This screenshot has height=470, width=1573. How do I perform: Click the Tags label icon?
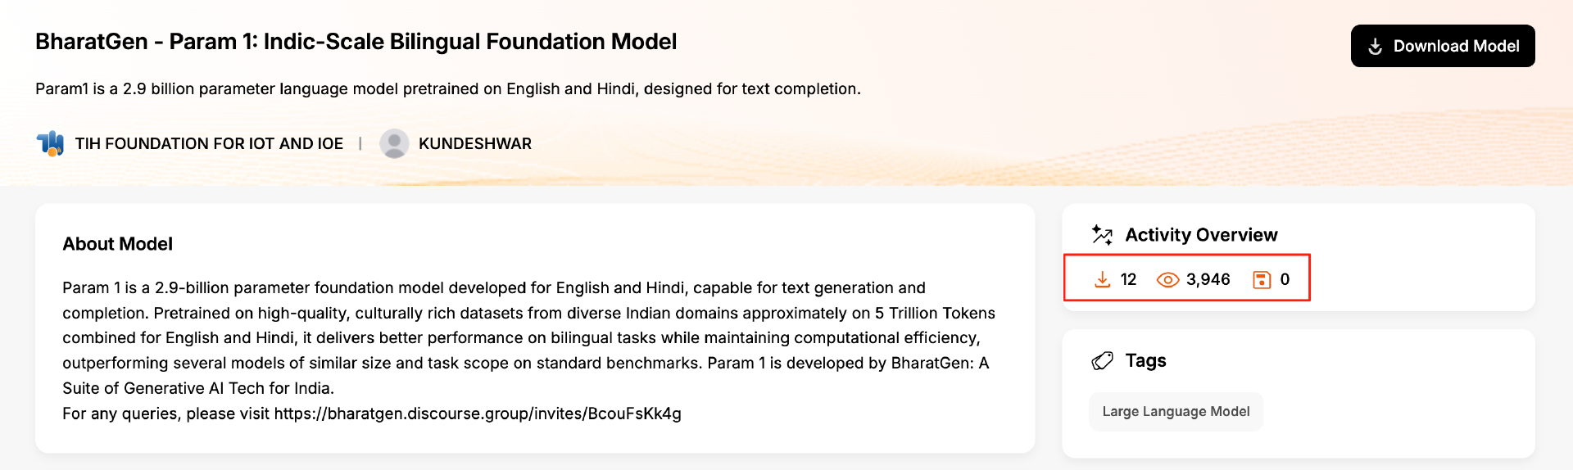(x=1103, y=361)
